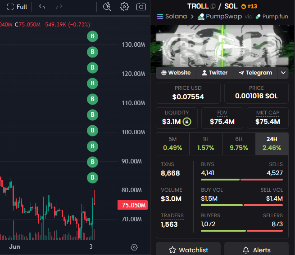Click the B buy marker at 90.00M
This screenshot has width=295, height=255.
93,162
